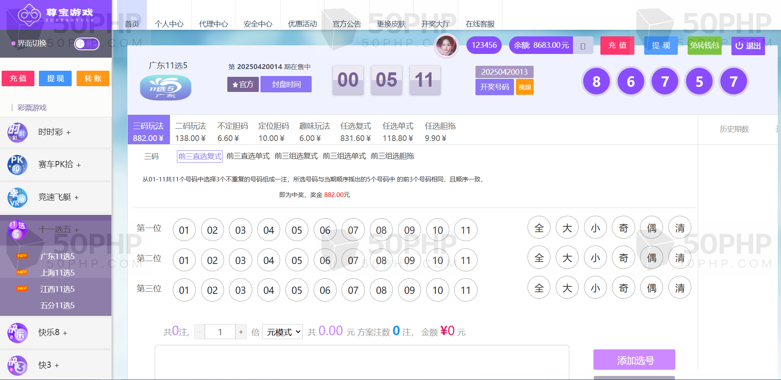Viewport: 781px width, 380px height.
Task: Expand the 时时彩 plus sign in sidebar
Action: (x=68, y=133)
